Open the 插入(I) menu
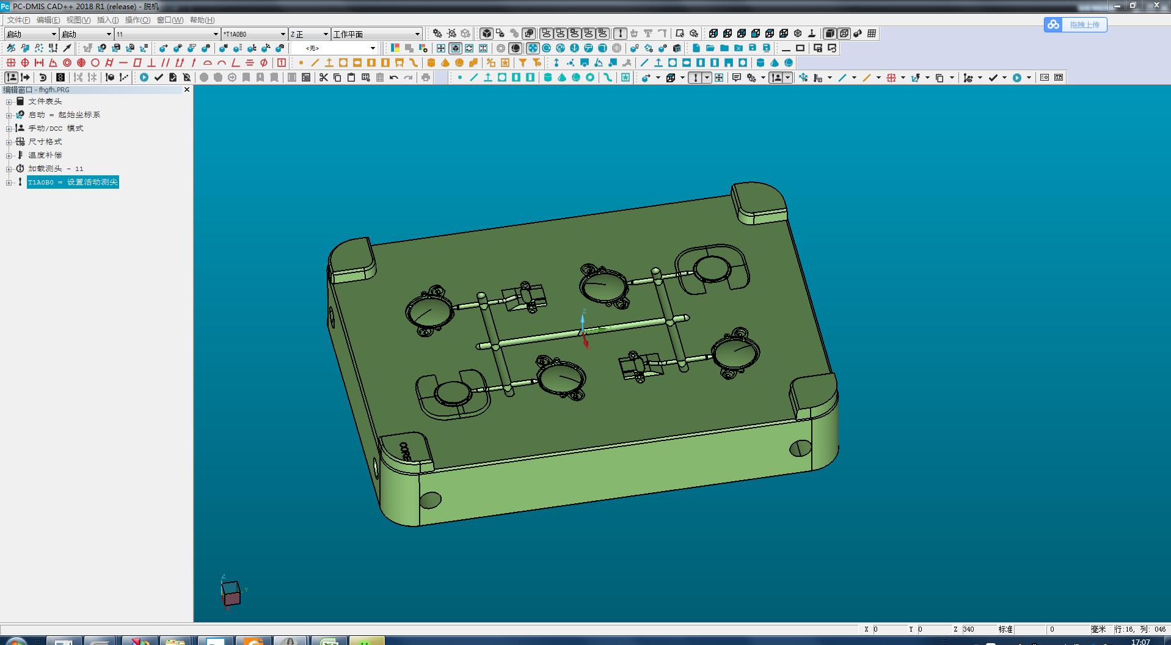The image size is (1171, 645). click(x=108, y=20)
